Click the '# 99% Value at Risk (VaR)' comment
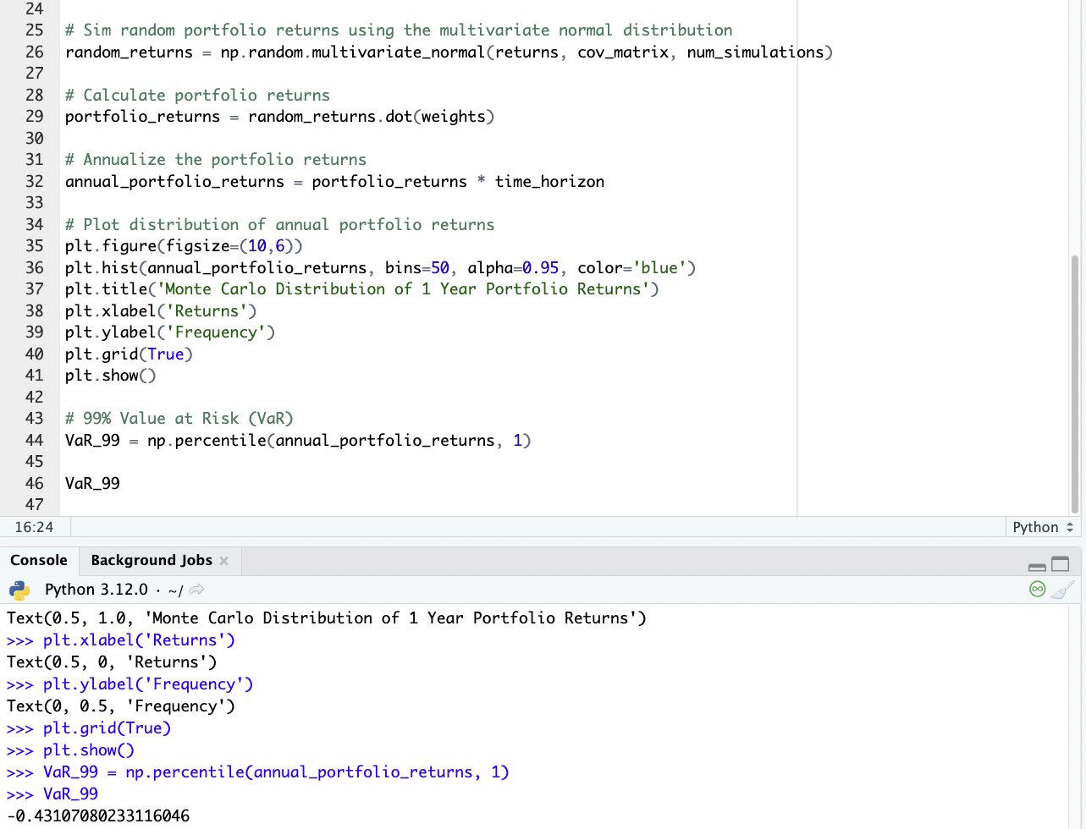The image size is (1086, 829). click(x=179, y=419)
